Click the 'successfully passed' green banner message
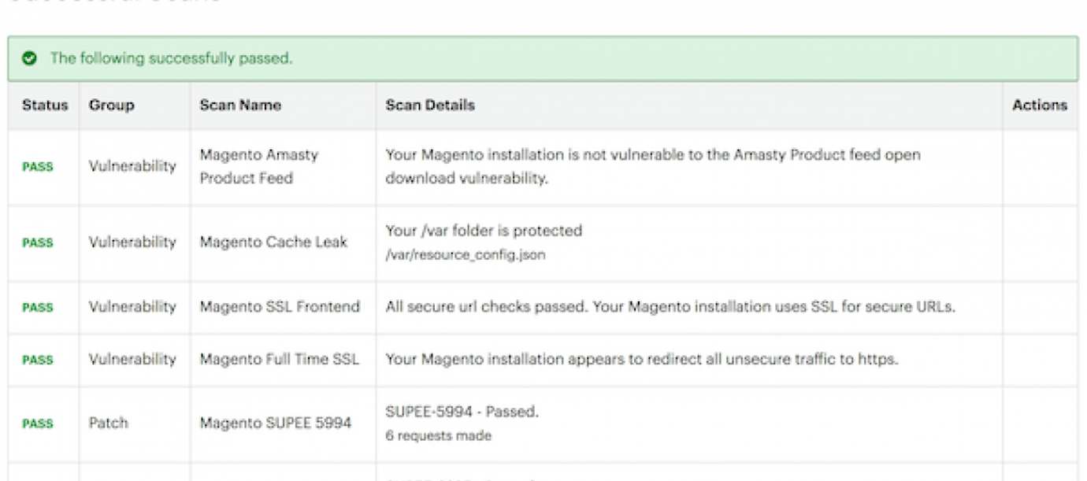Image resolution: width=1087 pixels, height=481 pixels. 172,58
